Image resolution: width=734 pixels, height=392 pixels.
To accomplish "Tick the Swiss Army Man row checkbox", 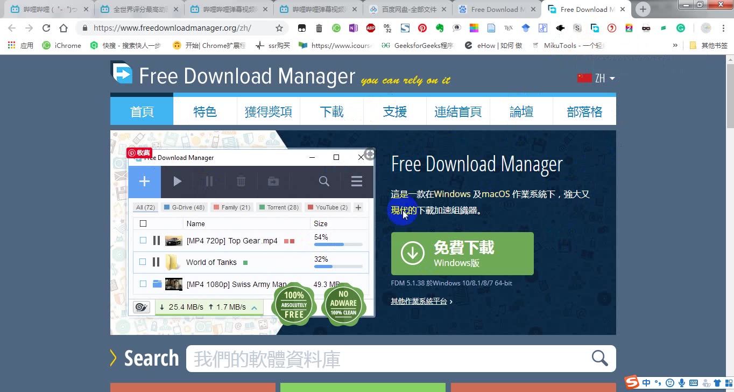I will click(143, 283).
